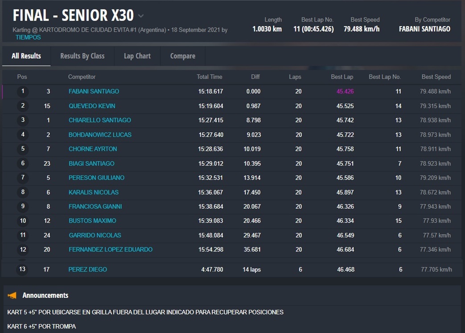Click competitor CHIARELLO SANTIAGO
Screen dimensions: 465x333
click(99, 120)
